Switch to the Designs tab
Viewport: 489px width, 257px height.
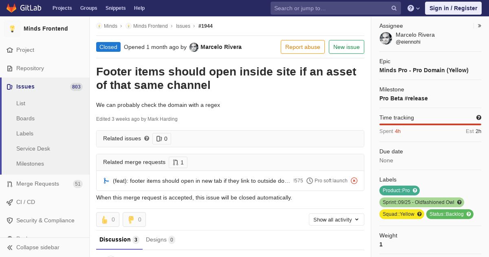pyautogui.click(x=161, y=239)
